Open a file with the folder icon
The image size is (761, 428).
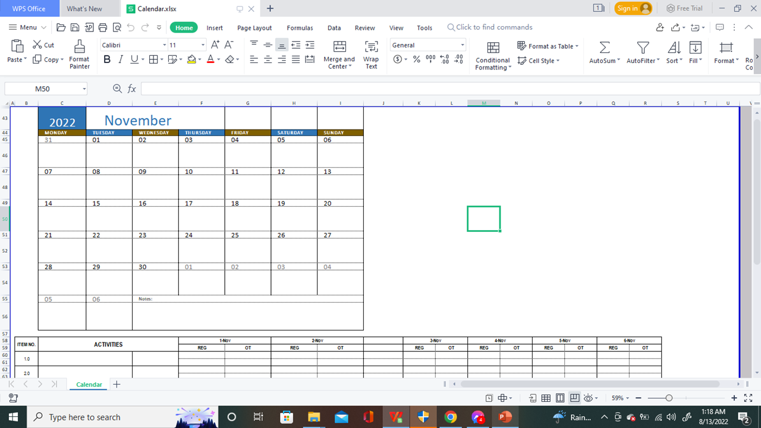(x=61, y=27)
